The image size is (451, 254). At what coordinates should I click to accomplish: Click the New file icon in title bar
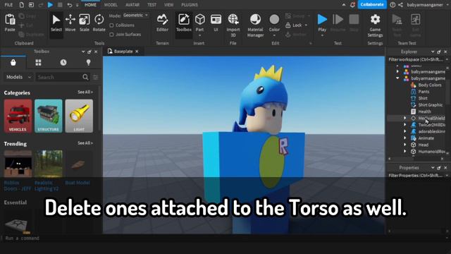[x=22, y=5]
